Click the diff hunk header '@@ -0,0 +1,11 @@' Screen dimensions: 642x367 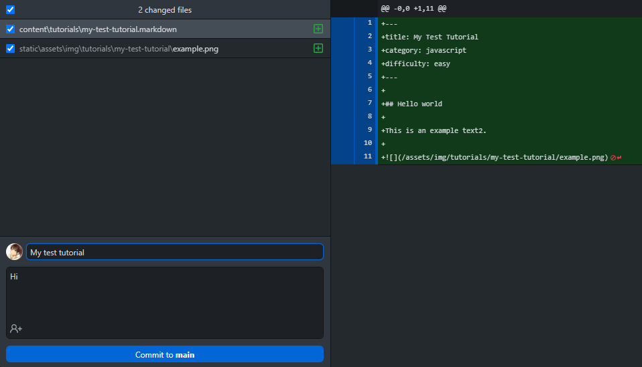(x=413, y=9)
